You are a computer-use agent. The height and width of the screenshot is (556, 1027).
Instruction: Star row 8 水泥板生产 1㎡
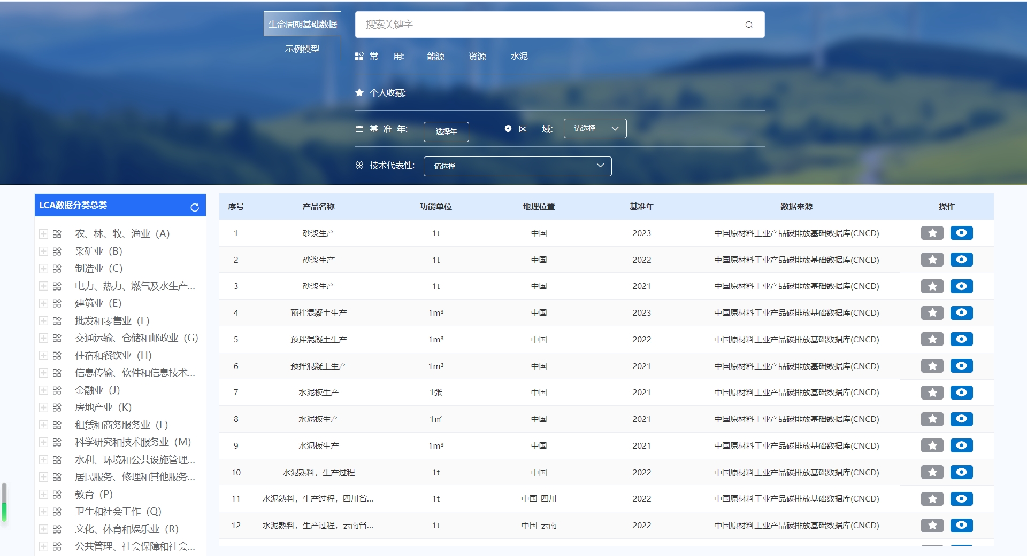coord(932,419)
